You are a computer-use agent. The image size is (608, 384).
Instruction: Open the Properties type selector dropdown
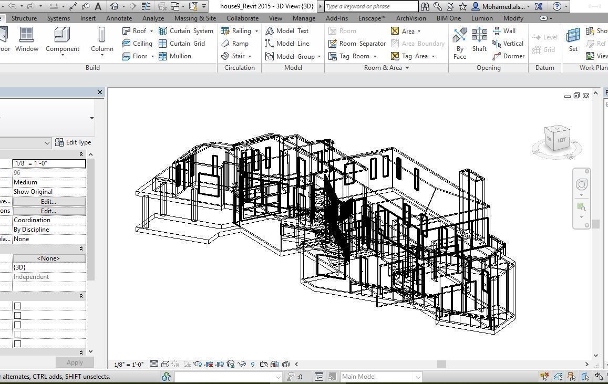(91, 118)
